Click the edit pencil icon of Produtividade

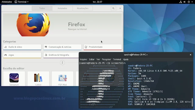pos(86,47)
